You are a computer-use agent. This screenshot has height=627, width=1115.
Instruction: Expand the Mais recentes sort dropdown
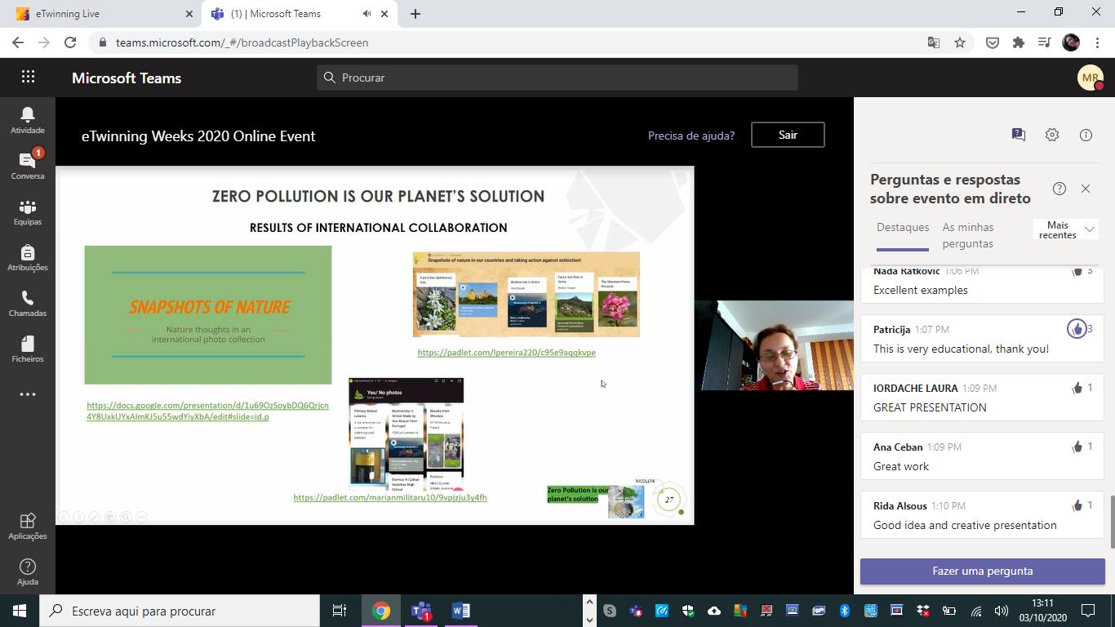tap(1065, 230)
